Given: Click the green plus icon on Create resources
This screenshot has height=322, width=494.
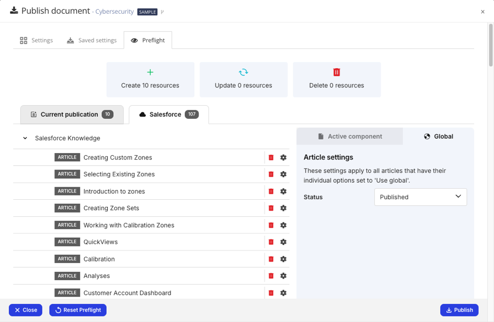Looking at the screenshot, I should point(150,72).
